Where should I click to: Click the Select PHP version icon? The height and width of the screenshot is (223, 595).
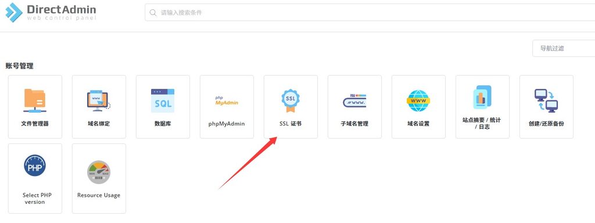[35, 166]
